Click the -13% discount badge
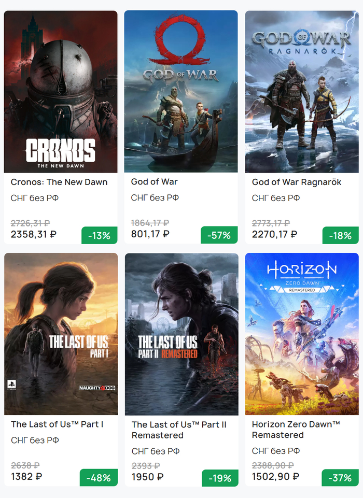Screen dimensions: 363x498 pyautogui.click(x=99, y=235)
